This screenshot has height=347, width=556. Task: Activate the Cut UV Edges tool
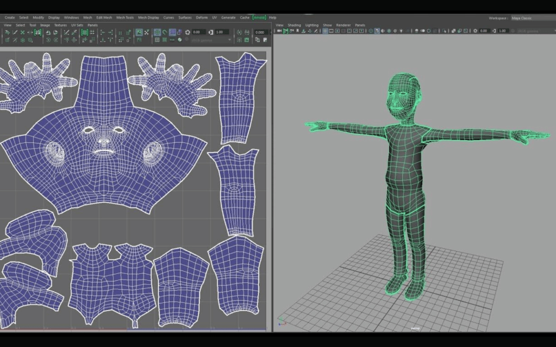(x=67, y=31)
